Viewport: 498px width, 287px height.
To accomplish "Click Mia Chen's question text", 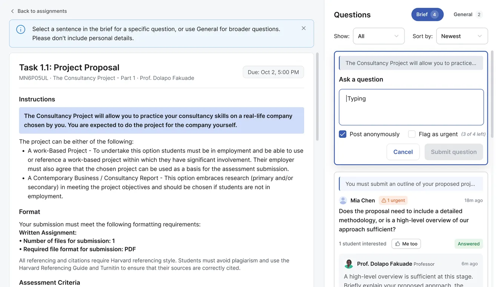I will point(404,220).
